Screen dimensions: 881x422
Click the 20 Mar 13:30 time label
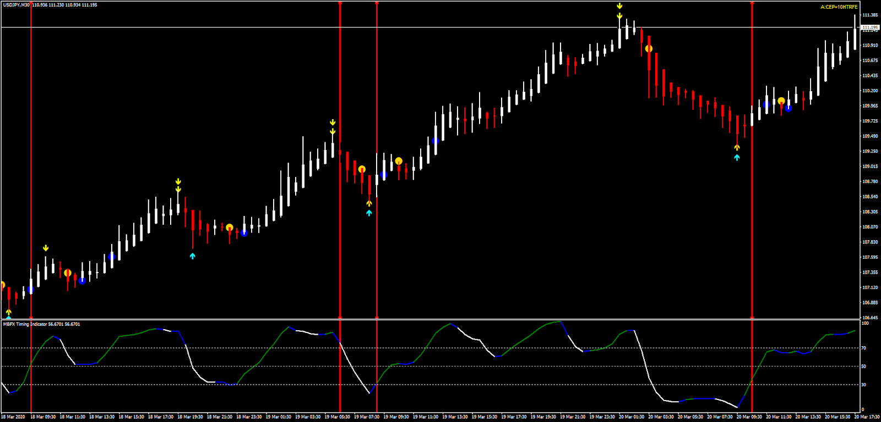[808, 417]
